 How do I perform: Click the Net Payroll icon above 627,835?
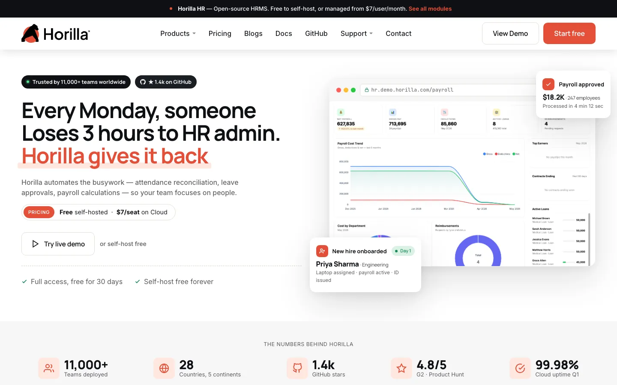(341, 112)
